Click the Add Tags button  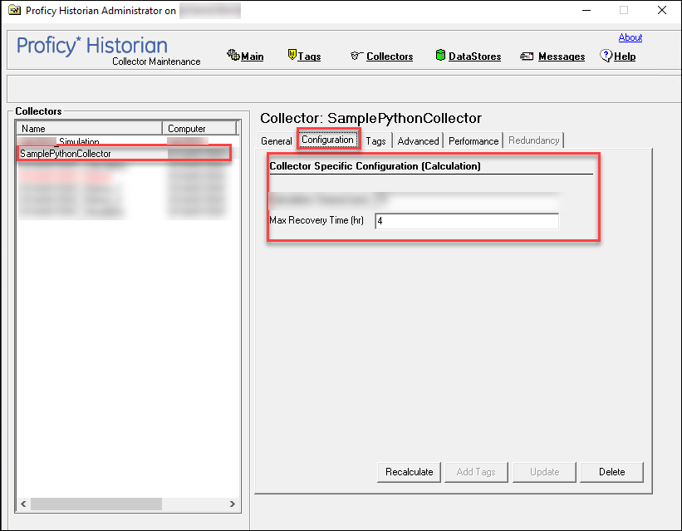476,472
